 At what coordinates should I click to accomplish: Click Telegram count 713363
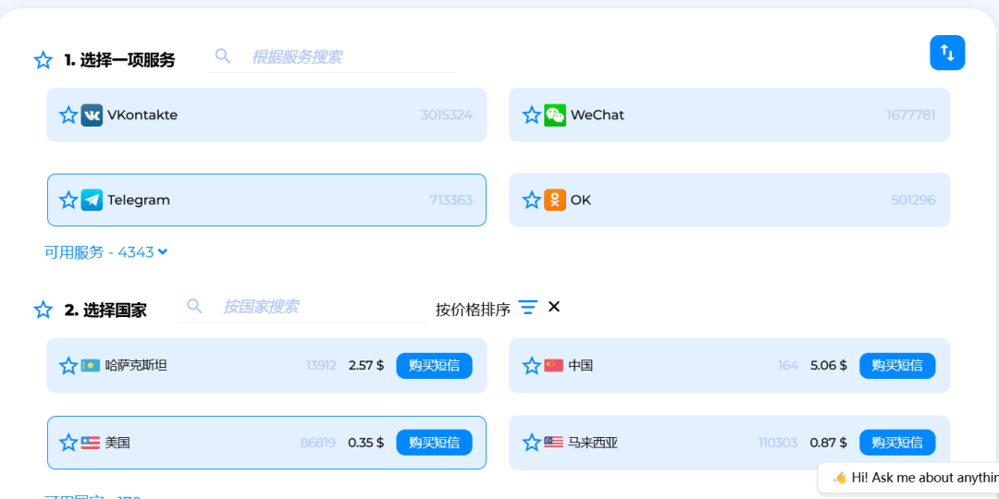click(x=451, y=200)
